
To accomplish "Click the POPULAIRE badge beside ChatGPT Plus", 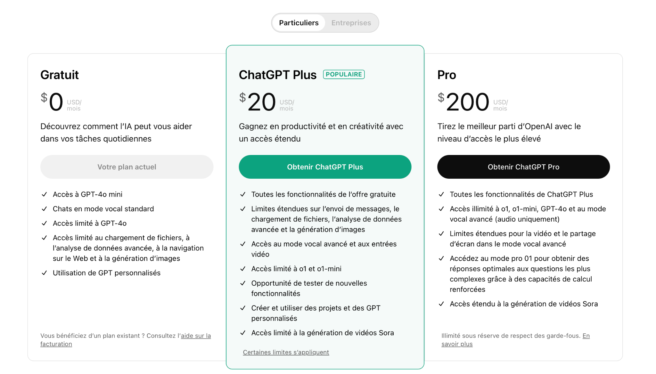I will [344, 74].
